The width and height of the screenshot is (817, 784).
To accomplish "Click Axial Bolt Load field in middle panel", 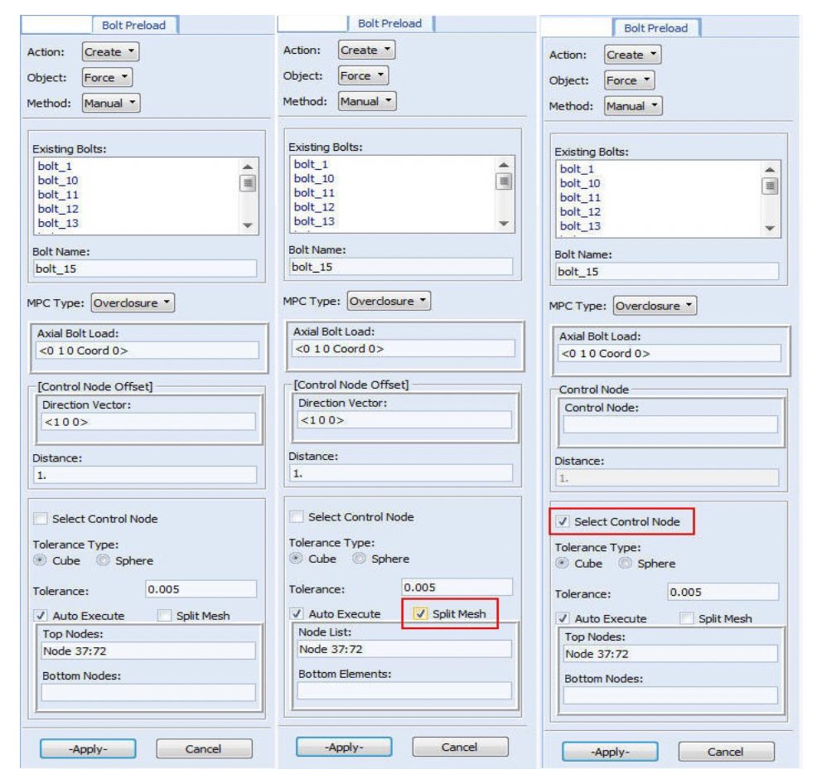I will [404, 348].
